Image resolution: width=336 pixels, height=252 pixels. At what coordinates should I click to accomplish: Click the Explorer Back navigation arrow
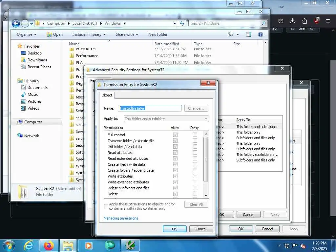(16, 23)
